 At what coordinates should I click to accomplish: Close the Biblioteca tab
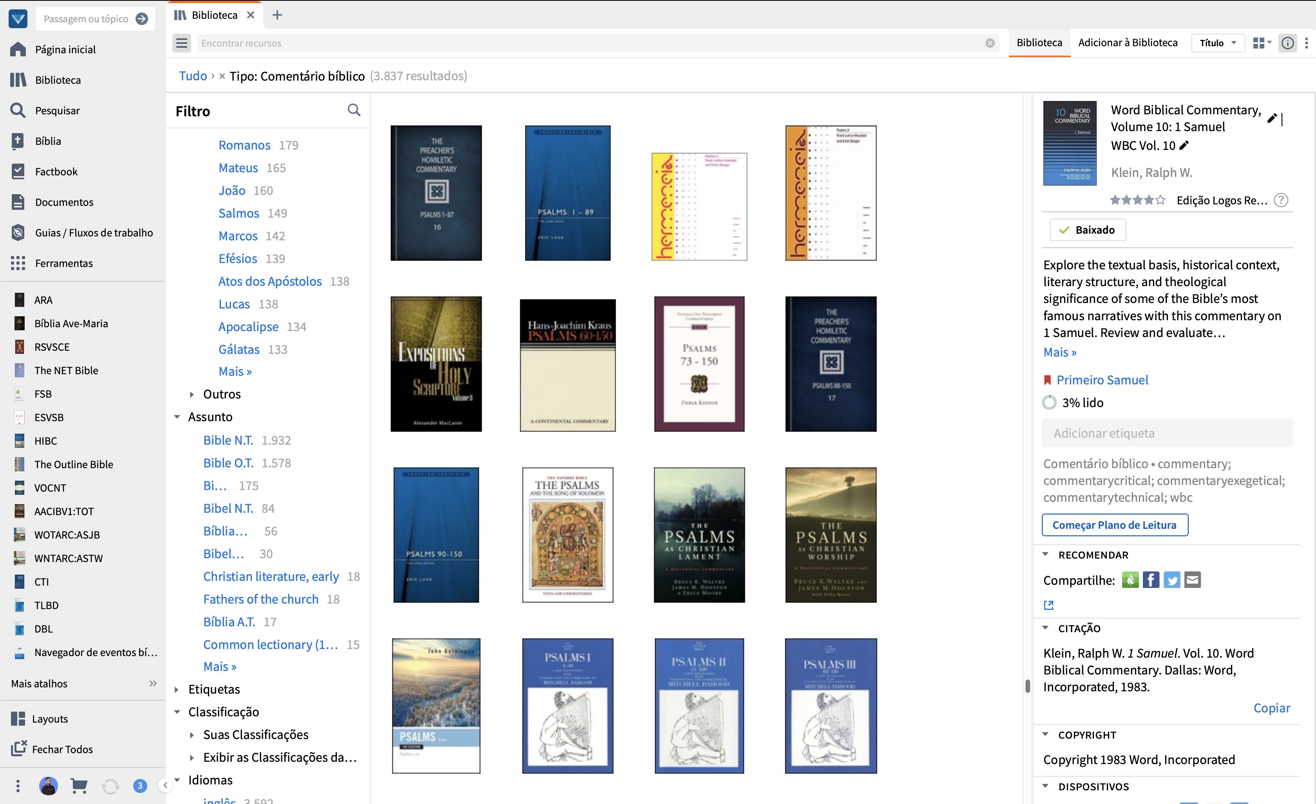(x=251, y=15)
